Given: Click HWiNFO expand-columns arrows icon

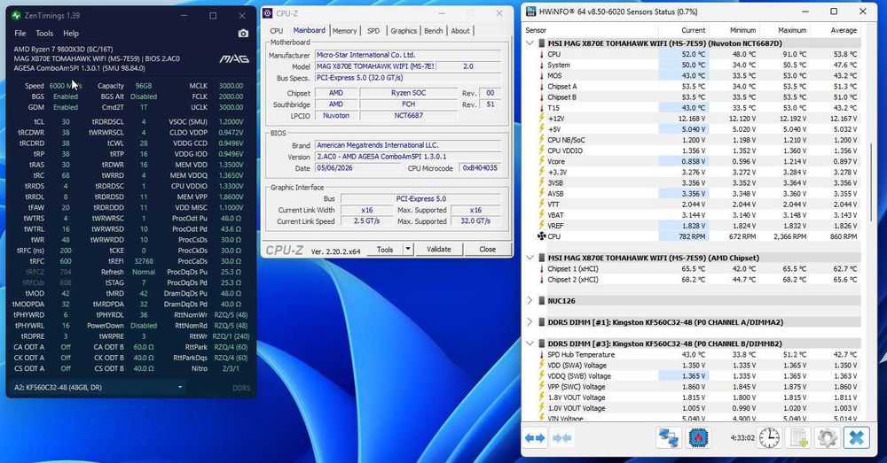Looking at the screenshot, I should tap(535, 437).
